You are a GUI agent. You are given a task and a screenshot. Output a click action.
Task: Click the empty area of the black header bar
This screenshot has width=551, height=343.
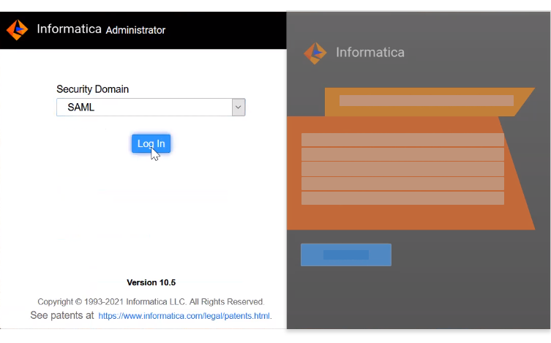(227, 30)
